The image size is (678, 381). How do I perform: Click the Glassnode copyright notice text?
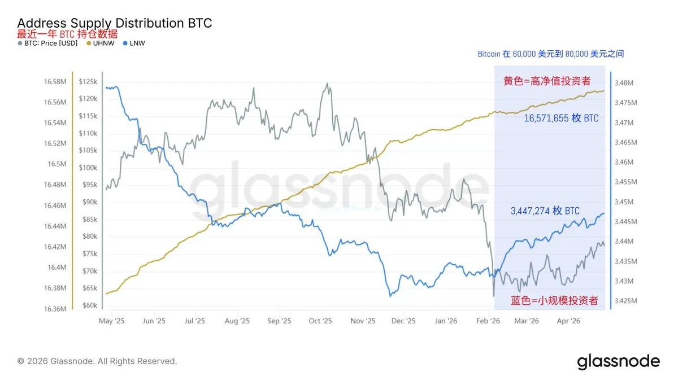97,361
